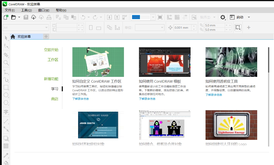Click the upper 5.0 mm duplicate distance field
Image resolution: width=274 pixels, height=165 pixels.
pyautogui.click(x=214, y=25)
